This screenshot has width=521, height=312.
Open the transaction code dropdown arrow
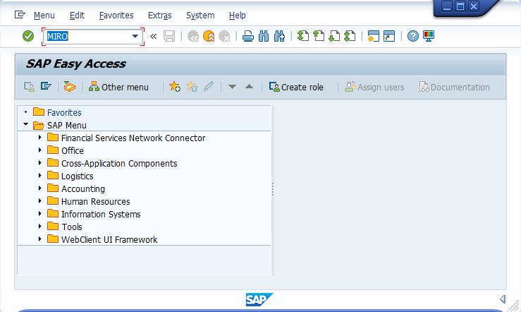[135, 36]
